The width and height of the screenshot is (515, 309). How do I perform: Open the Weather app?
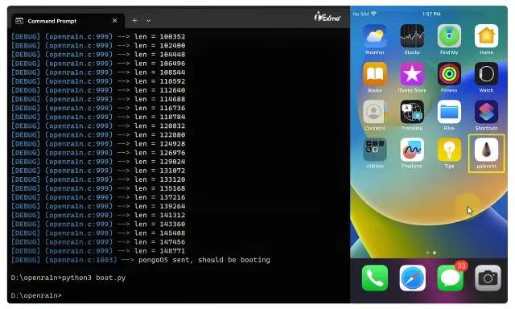[375, 36]
